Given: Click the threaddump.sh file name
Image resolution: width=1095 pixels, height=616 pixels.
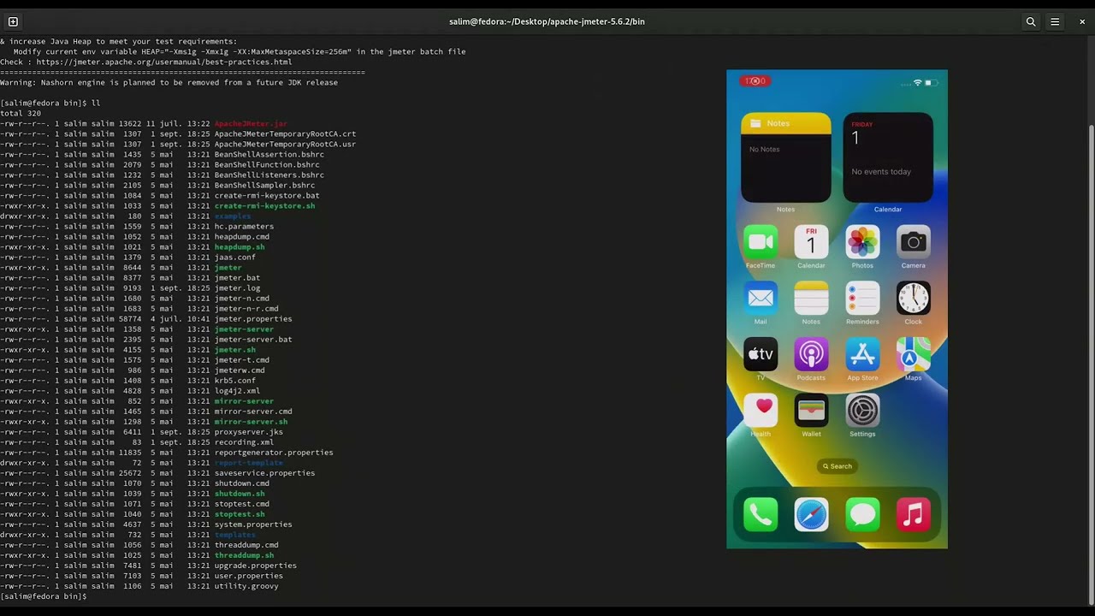Looking at the screenshot, I should [244, 555].
